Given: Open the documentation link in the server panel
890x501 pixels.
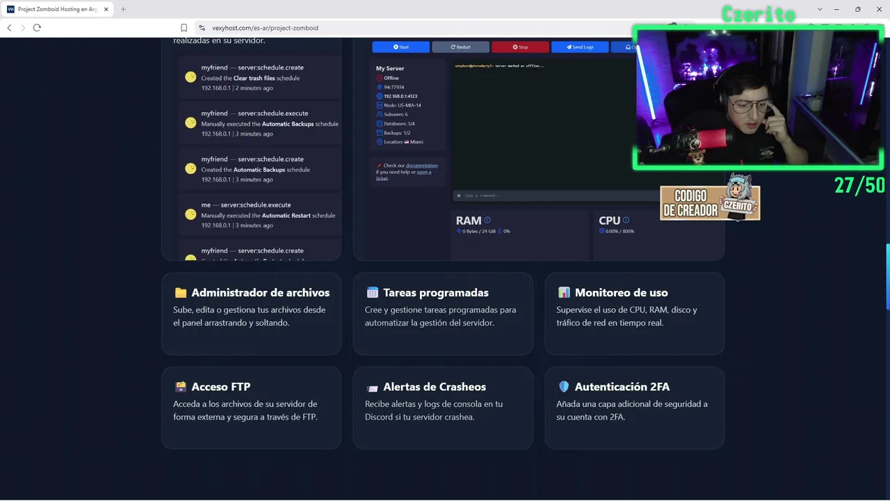Looking at the screenshot, I should coord(422,166).
